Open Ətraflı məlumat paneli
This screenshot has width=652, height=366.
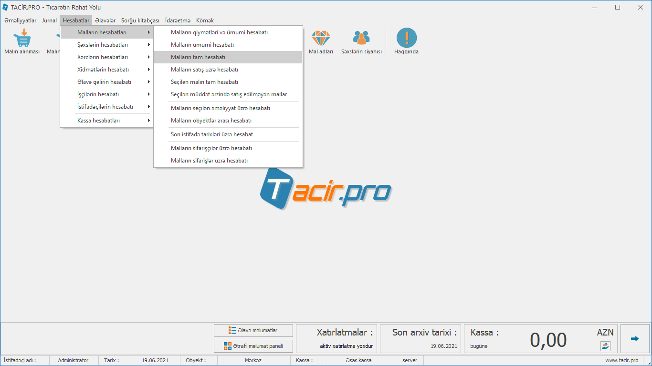click(253, 346)
